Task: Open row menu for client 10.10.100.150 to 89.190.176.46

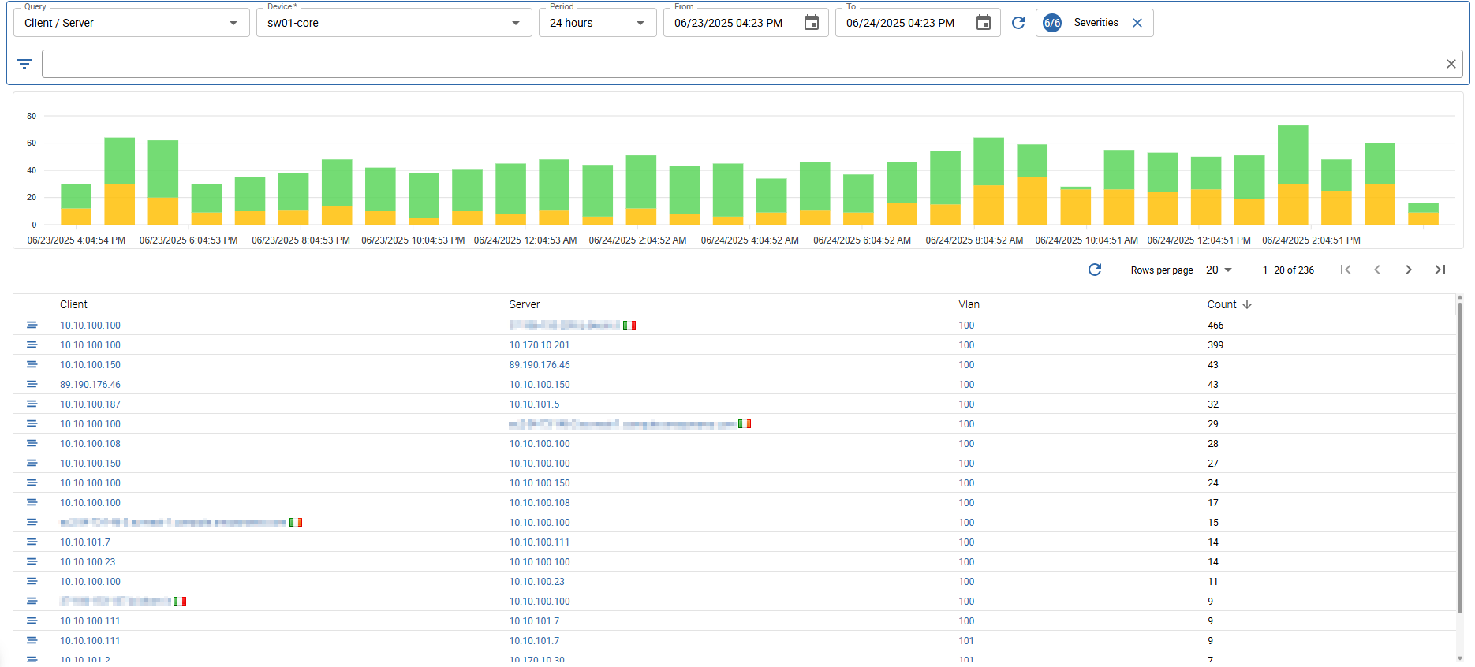Action: click(x=32, y=364)
